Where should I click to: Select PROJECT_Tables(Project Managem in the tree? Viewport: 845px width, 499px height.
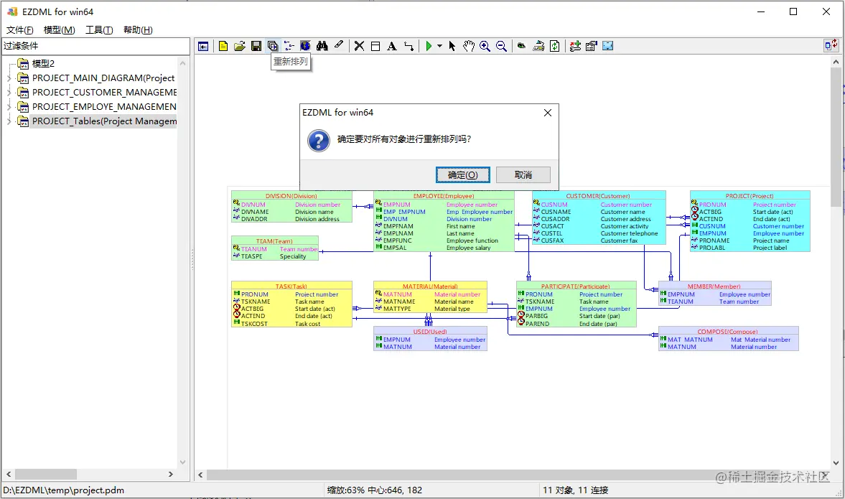click(105, 121)
